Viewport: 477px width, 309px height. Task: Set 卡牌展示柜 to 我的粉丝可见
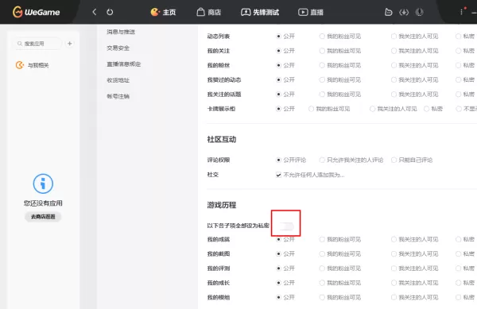311,109
